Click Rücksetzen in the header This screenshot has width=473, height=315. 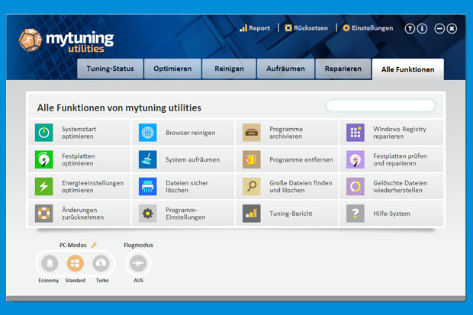[x=306, y=28]
